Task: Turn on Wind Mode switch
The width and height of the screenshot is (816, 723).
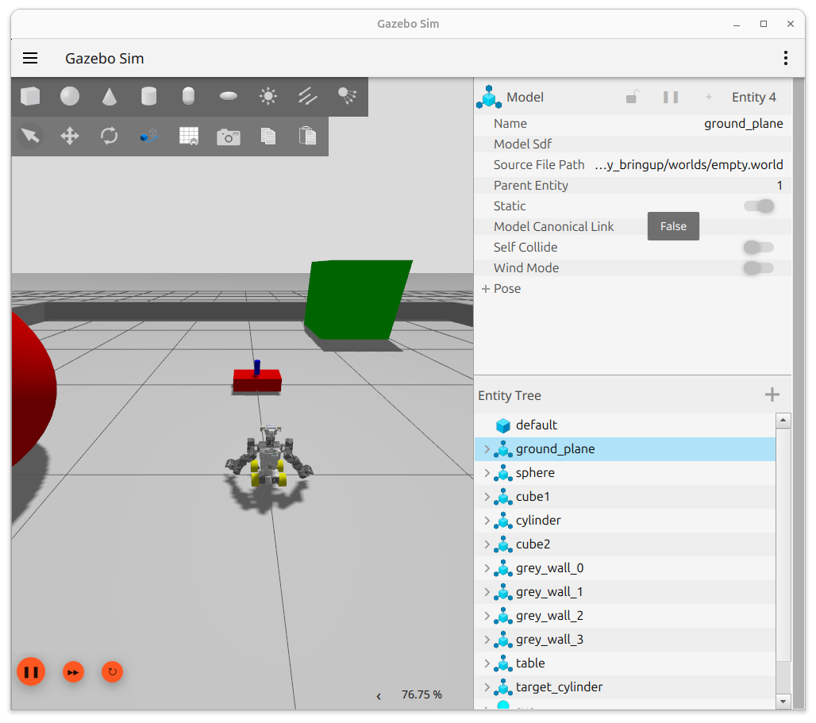Action: pyautogui.click(x=758, y=268)
